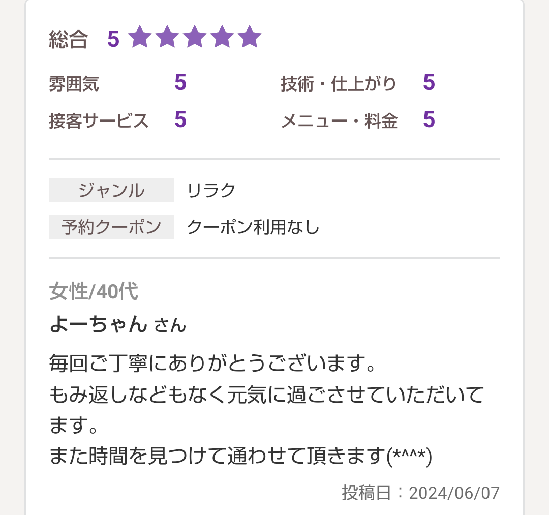
Task: Click the 総合 overall rating label
Action: click(x=68, y=39)
